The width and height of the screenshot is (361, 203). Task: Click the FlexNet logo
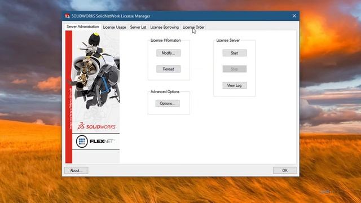coord(95,142)
